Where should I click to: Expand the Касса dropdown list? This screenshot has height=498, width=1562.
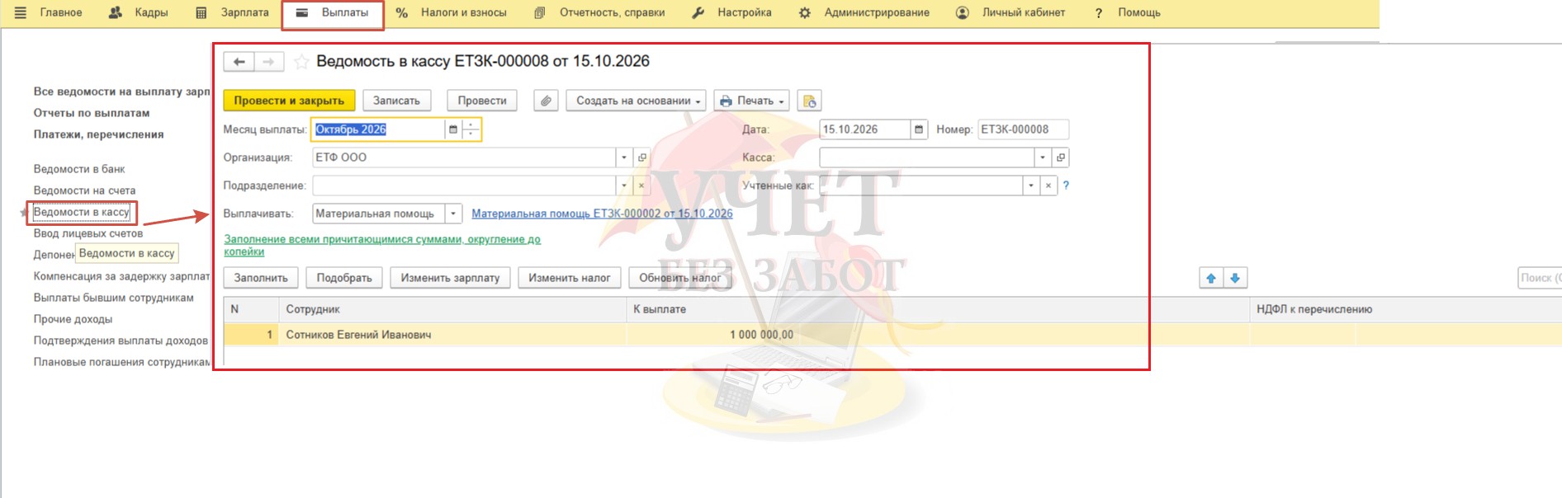[x=1043, y=157]
